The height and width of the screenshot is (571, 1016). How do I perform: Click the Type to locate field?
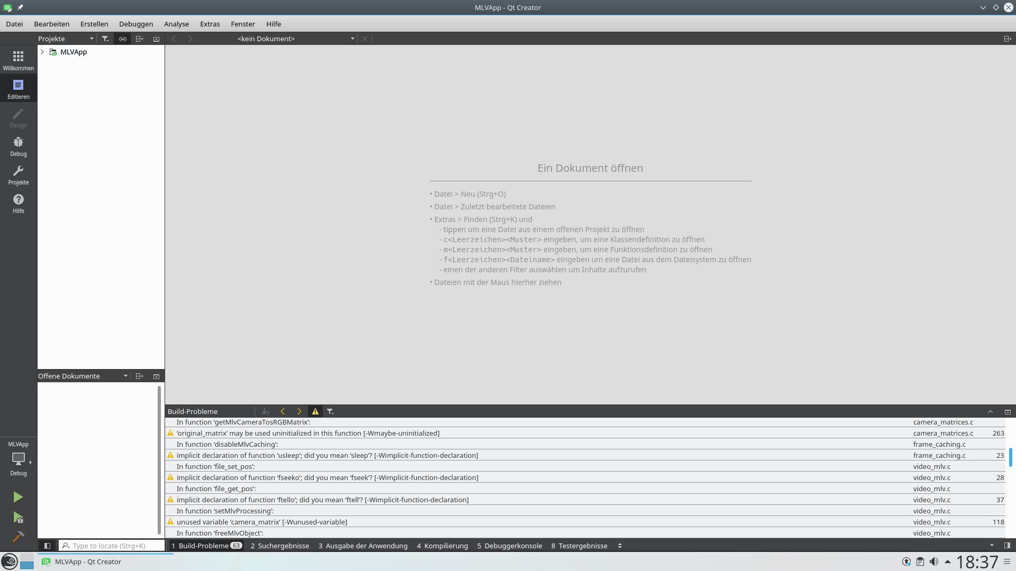coord(112,546)
